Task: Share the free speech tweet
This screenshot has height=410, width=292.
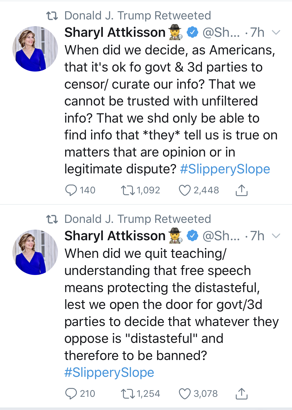Action: (x=241, y=394)
